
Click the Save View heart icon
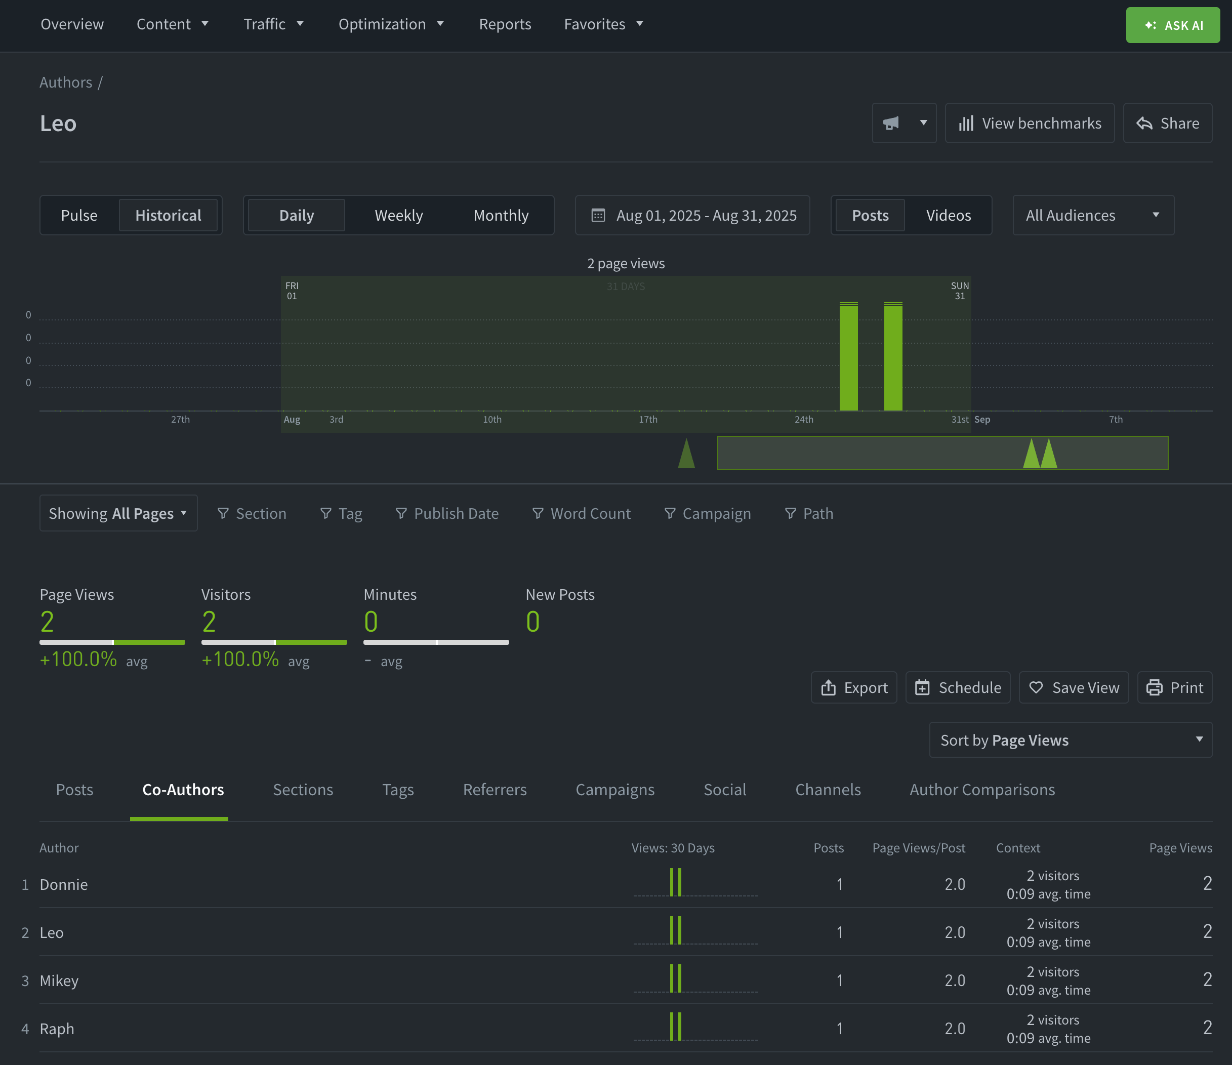pyautogui.click(x=1036, y=687)
